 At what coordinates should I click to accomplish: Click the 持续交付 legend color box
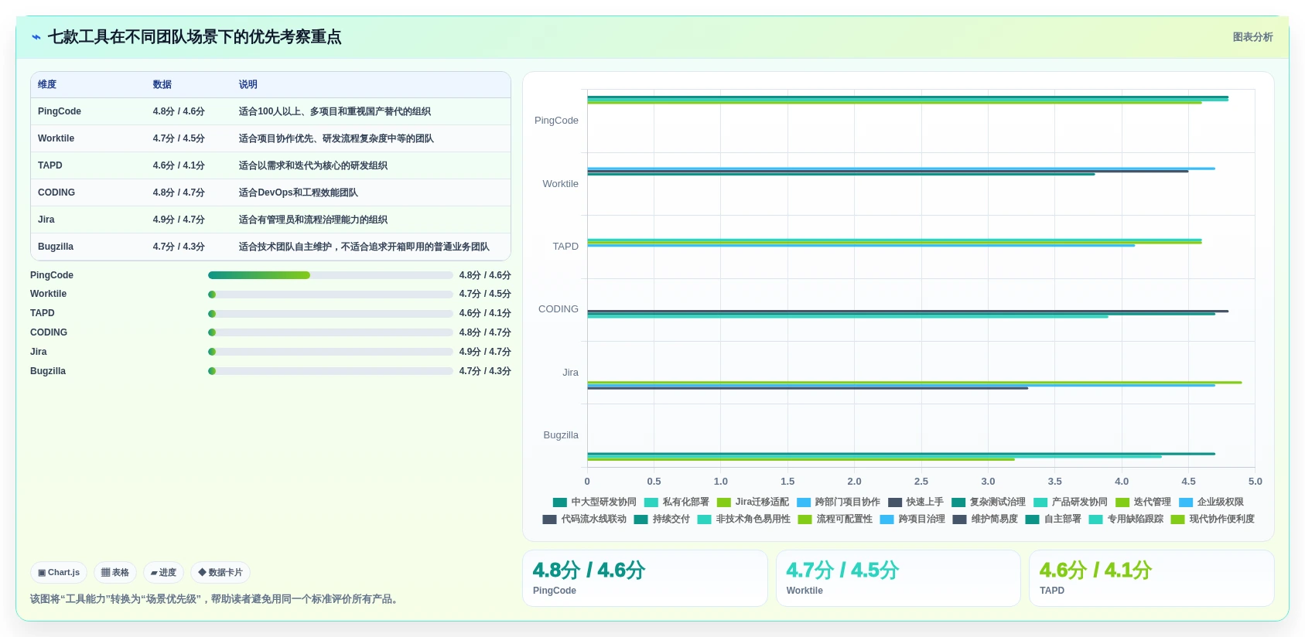tap(641, 519)
